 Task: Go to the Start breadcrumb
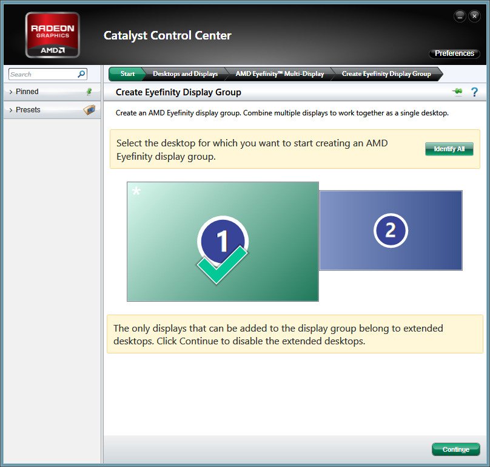tap(127, 74)
